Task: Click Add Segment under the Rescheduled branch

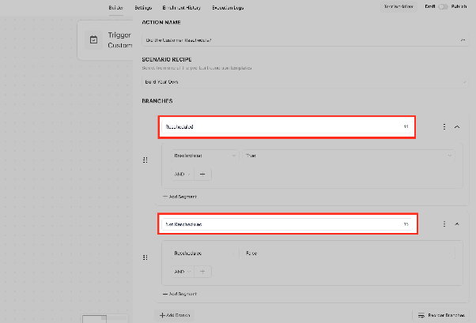Action: coord(179,197)
